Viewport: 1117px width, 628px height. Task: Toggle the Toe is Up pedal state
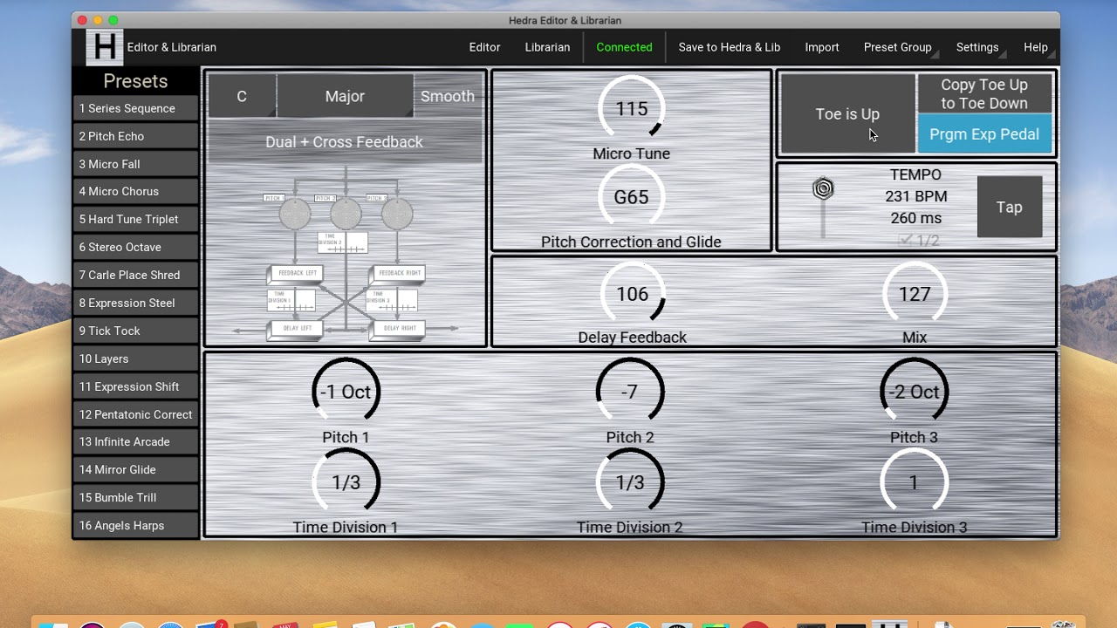[x=847, y=113]
